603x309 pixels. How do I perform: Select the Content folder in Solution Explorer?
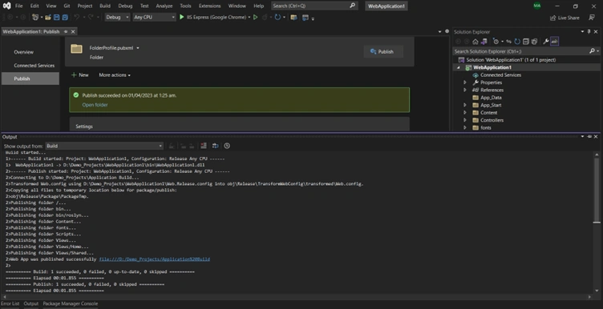488,112
